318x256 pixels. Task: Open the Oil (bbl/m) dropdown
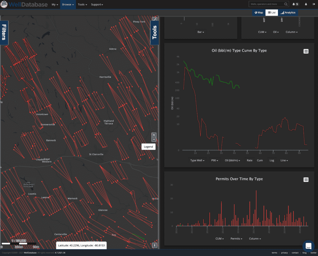coord(232,160)
